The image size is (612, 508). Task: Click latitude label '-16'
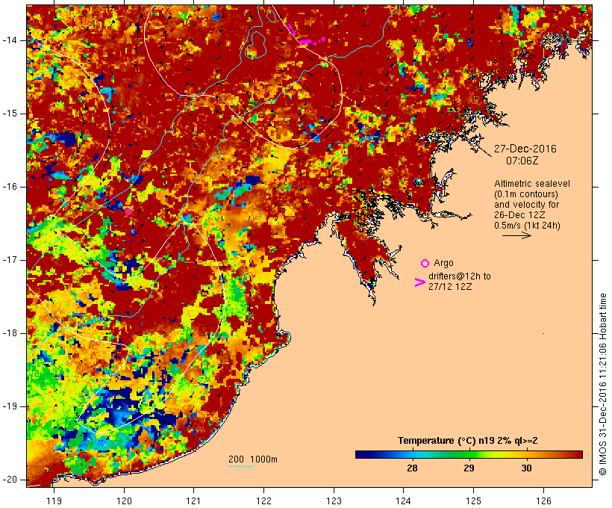click(x=10, y=187)
